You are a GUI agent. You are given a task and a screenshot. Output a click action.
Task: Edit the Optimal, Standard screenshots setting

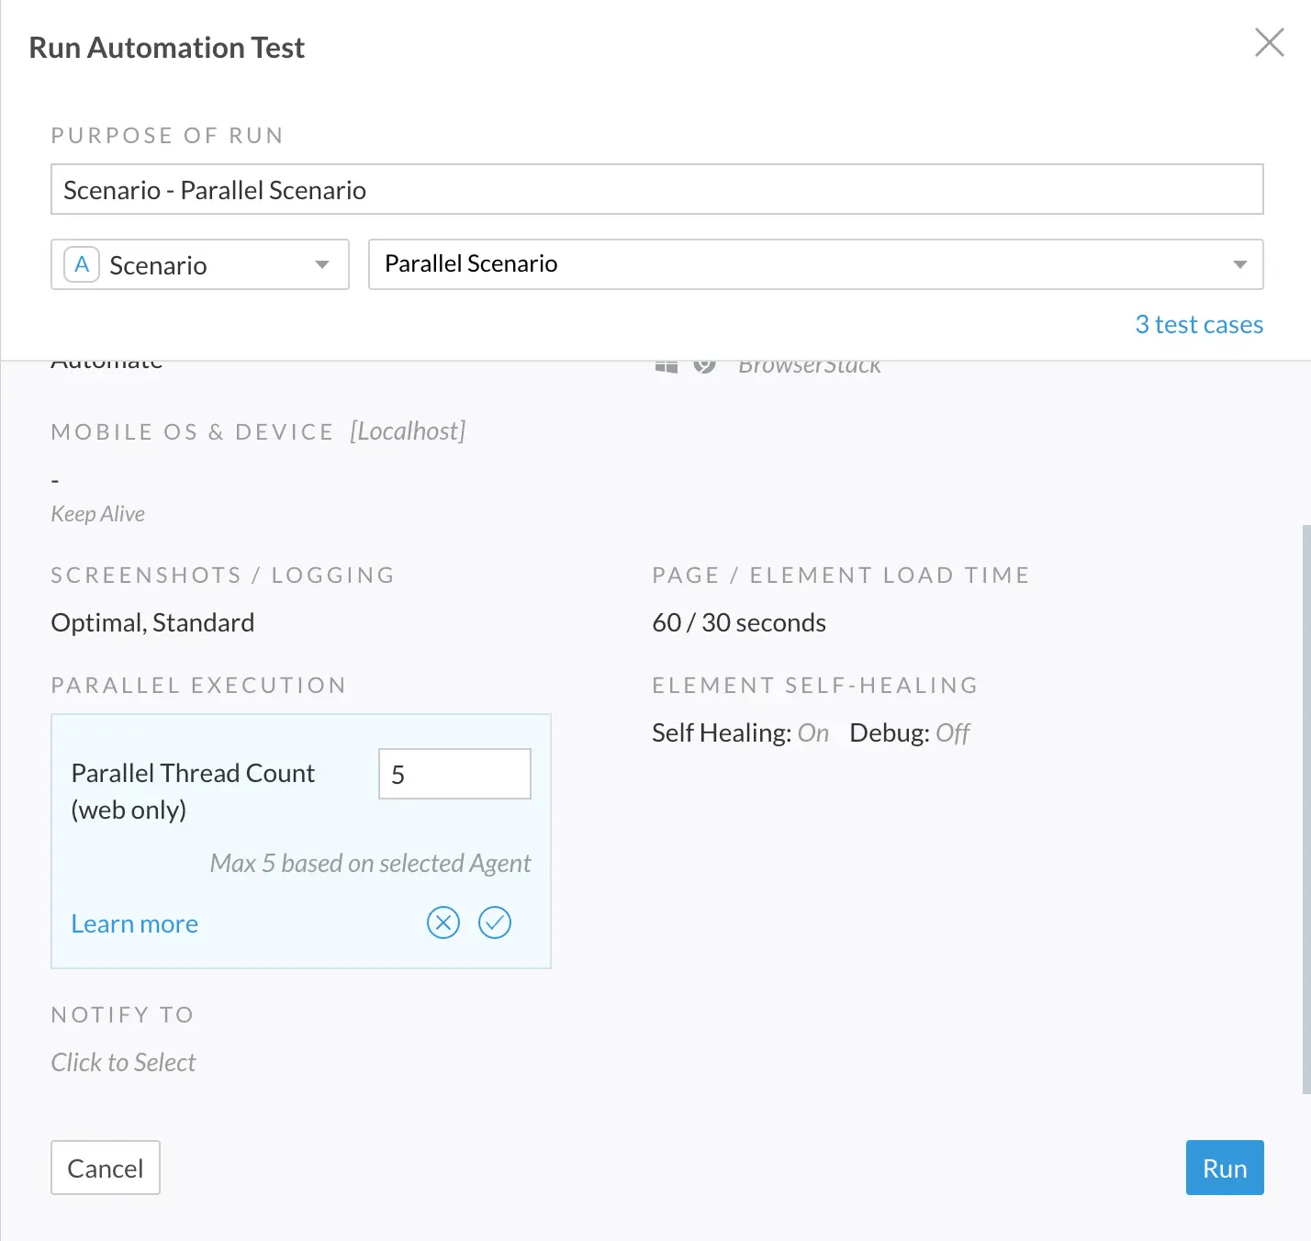pos(152,623)
